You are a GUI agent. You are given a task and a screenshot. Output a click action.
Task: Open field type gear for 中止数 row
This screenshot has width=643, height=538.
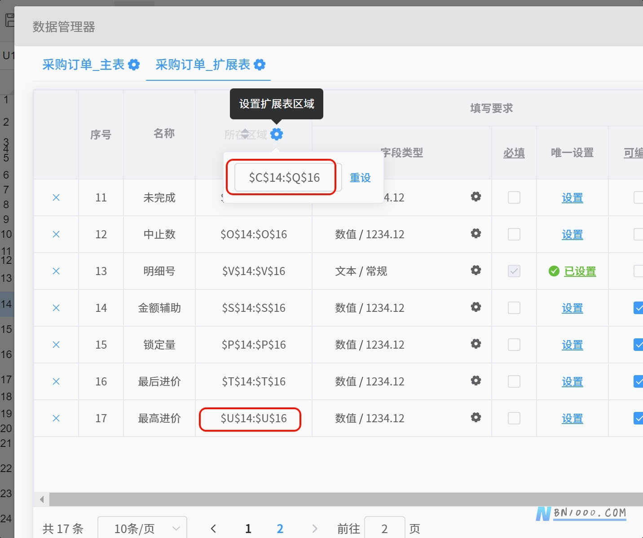(x=476, y=233)
